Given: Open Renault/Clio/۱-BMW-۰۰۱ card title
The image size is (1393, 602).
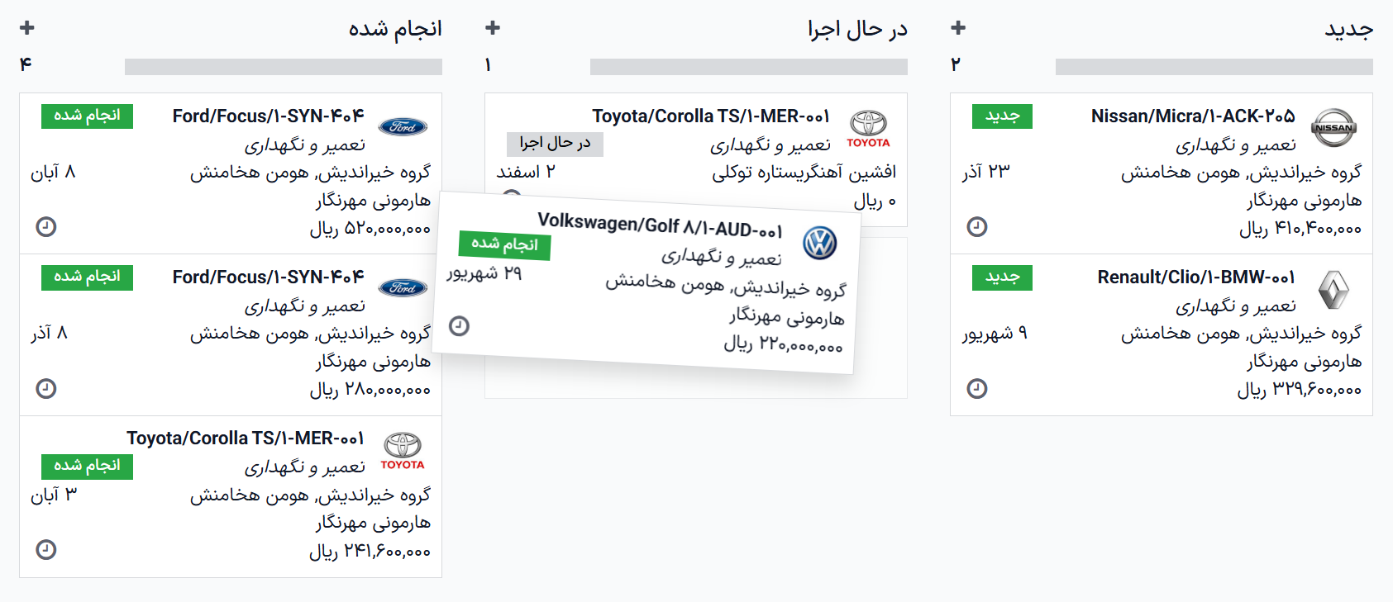Looking at the screenshot, I should tap(1195, 277).
